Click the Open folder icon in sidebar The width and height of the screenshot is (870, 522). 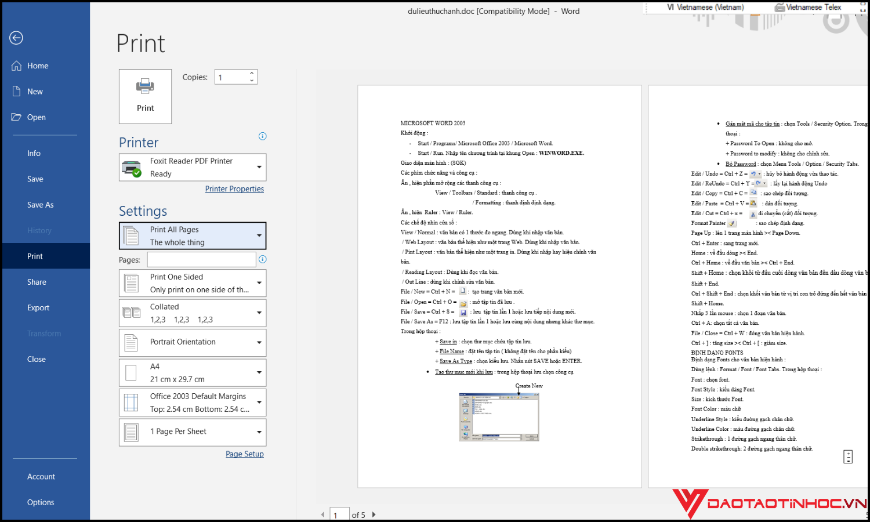pyautogui.click(x=16, y=117)
